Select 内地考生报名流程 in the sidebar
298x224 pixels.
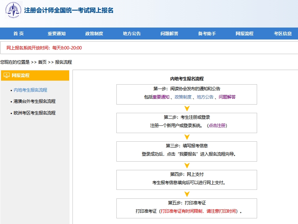[30, 90]
